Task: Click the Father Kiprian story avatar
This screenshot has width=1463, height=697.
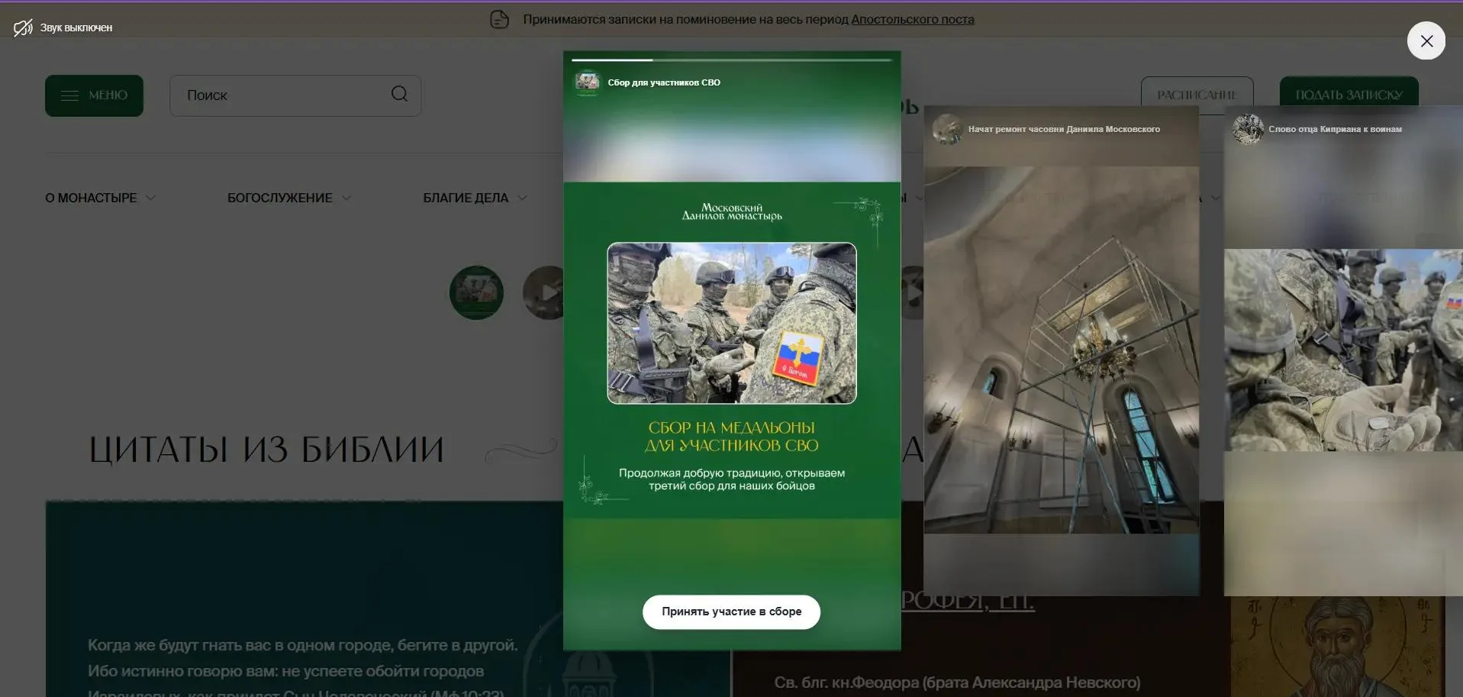Action: point(1248,129)
